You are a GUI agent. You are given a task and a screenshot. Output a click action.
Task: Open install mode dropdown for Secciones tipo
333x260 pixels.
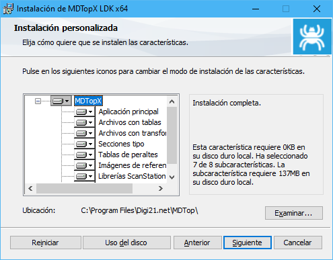click(85, 144)
